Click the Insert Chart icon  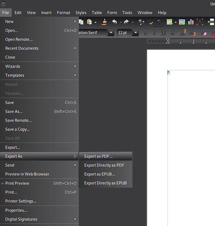pyautogui.click(x=191, y=22)
